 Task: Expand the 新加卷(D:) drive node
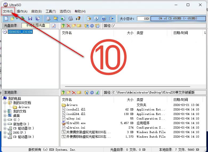[5, 124]
